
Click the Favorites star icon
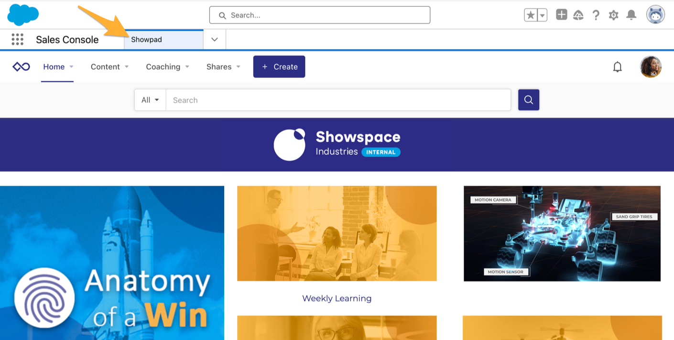coord(531,15)
